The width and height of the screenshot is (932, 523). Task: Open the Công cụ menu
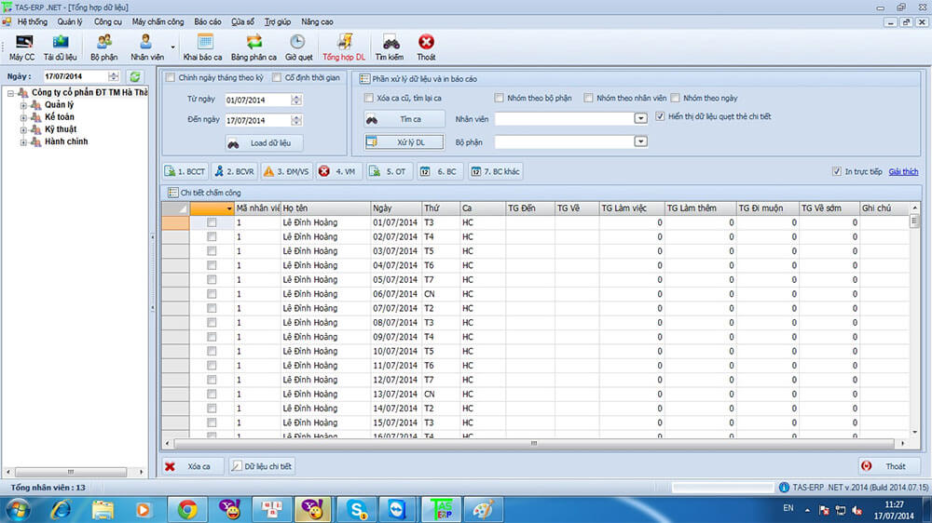pyautogui.click(x=107, y=22)
